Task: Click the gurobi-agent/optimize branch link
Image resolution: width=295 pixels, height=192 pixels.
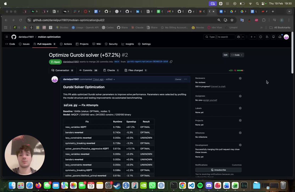Action: click(x=148, y=62)
